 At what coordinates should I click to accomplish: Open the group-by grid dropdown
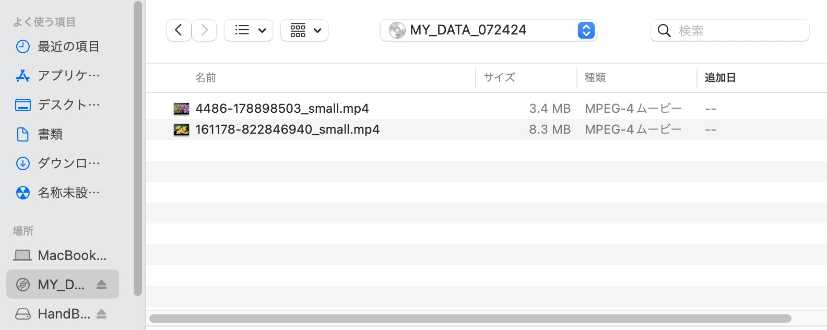(304, 30)
